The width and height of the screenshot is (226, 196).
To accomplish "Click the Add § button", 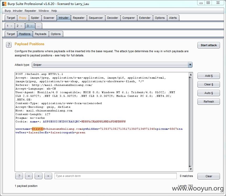I will [x=208, y=76].
